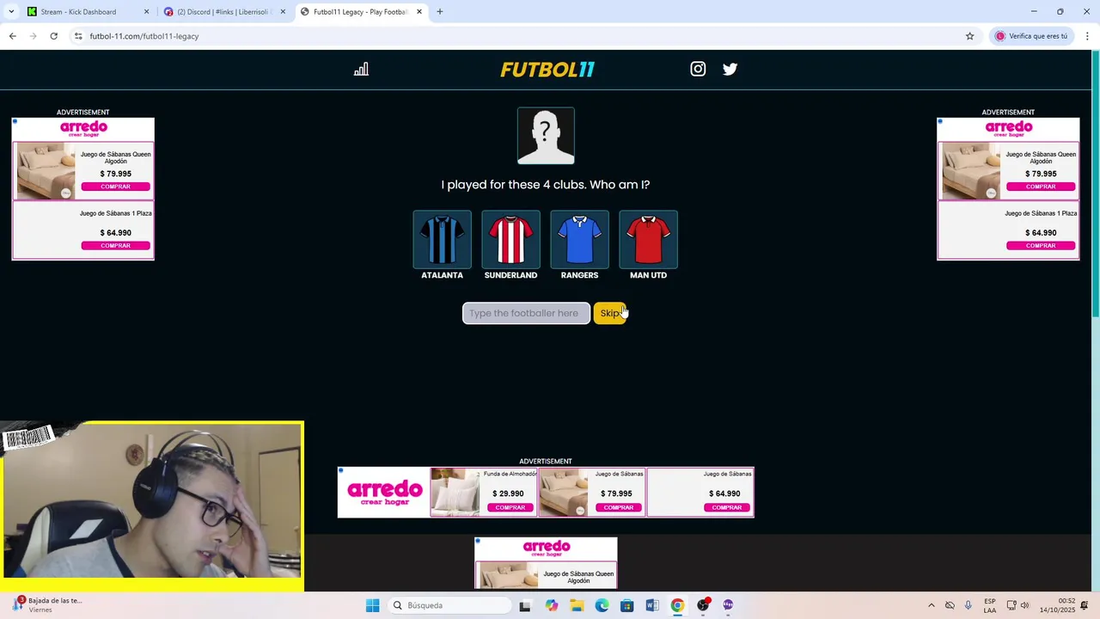Viewport: 1100px width, 619px height.
Task: Reload the current page
Action: (53, 36)
